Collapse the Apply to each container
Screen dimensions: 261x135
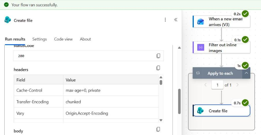tap(246, 73)
